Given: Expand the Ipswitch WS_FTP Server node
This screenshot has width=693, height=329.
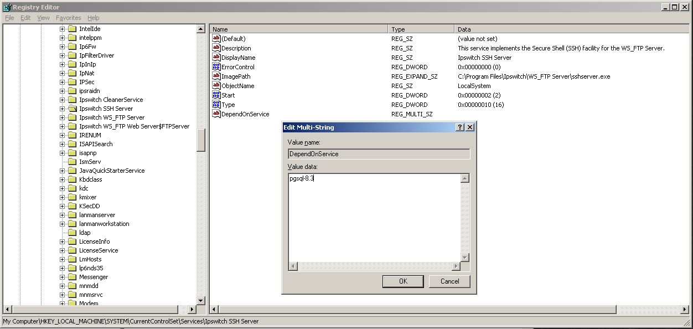Looking at the screenshot, I should [x=62, y=117].
